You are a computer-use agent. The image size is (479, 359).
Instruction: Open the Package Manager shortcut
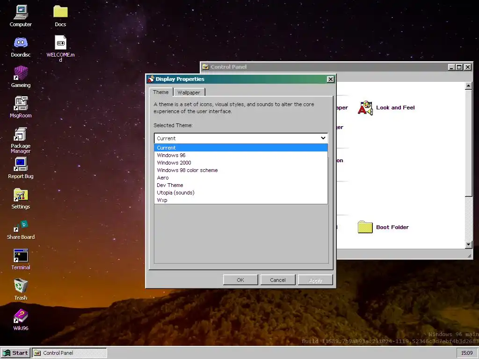pyautogui.click(x=21, y=140)
